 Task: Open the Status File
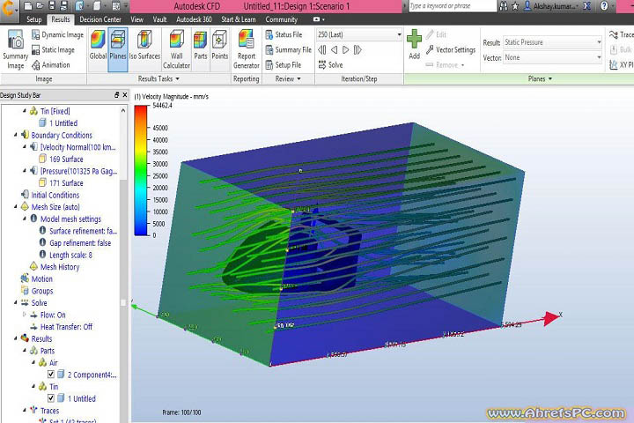coord(284,35)
